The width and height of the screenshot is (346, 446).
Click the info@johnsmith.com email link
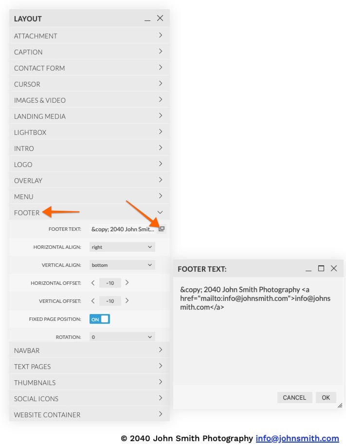297,438
